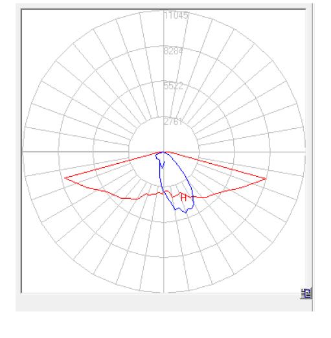
Task: Click the bottom lobe tip of blue curve
Action: 186,212
